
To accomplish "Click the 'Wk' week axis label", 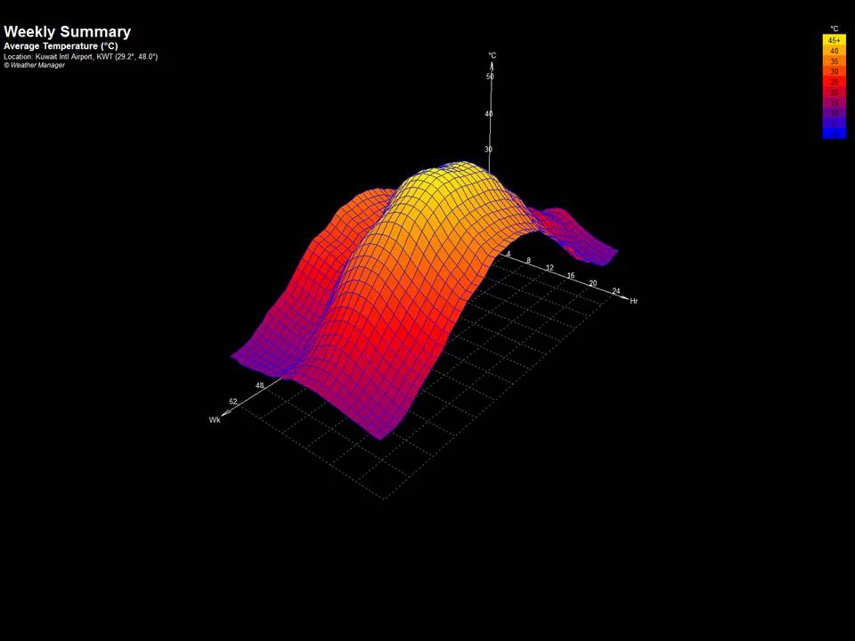I will click(x=215, y=419).
